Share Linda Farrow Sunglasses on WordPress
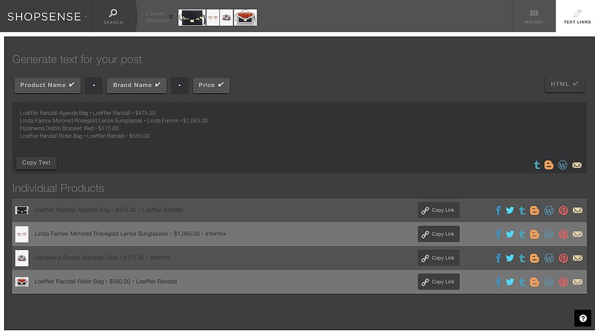 [x=549, y=234]
